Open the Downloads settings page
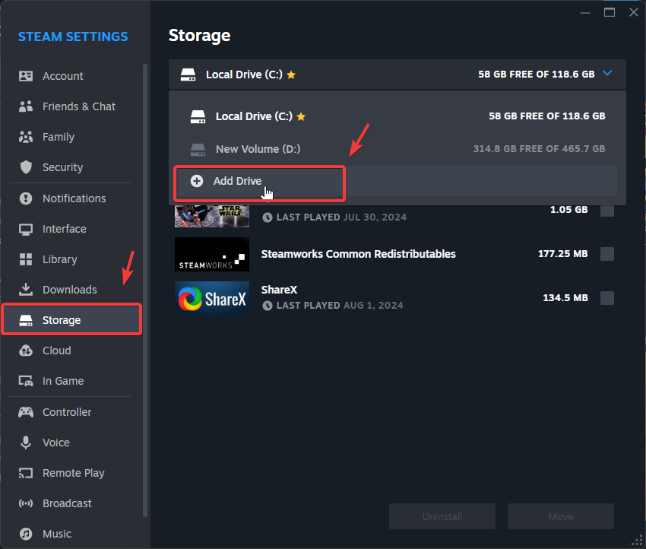The width and height of the screenshot is (646, 549). pyautogui.click(x=69, y=290)
